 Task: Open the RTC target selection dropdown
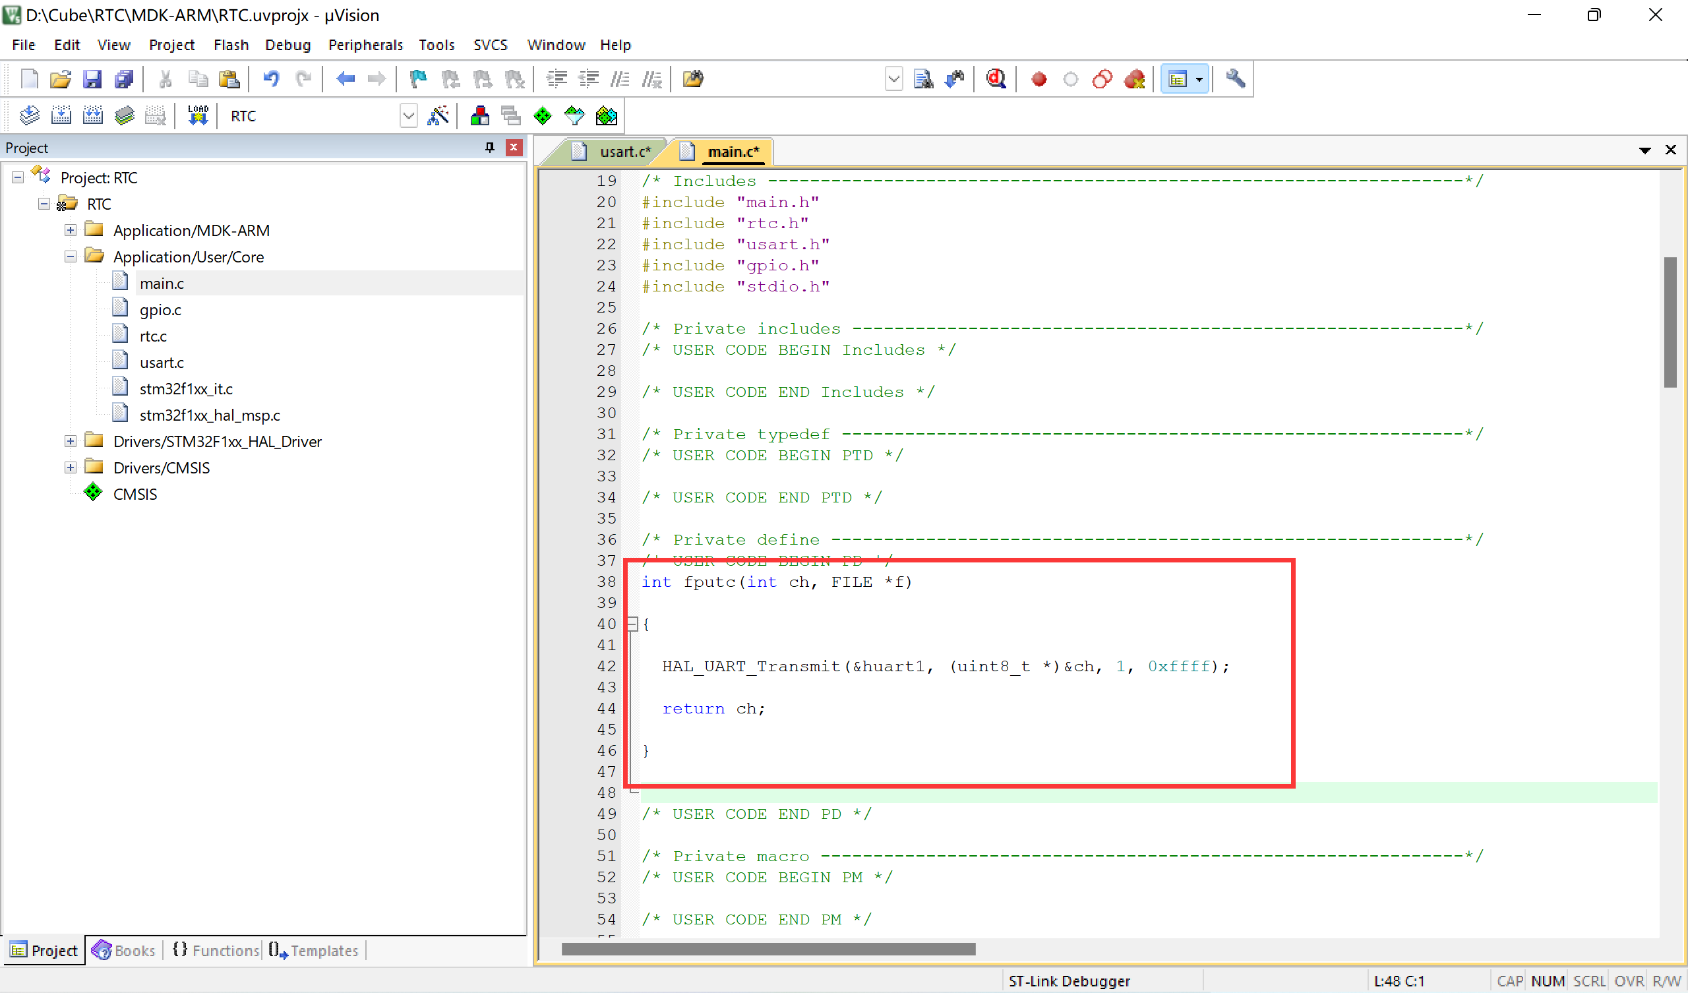point(409,116)
